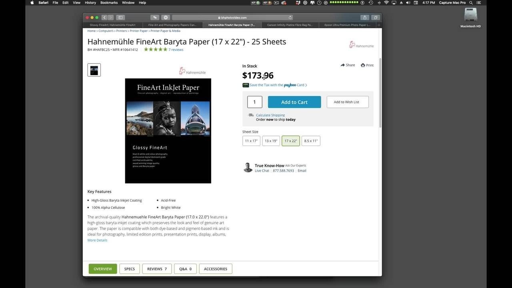512x288 pixels.
Task: Go to Computers breadcrumb link
Action: 106,31
